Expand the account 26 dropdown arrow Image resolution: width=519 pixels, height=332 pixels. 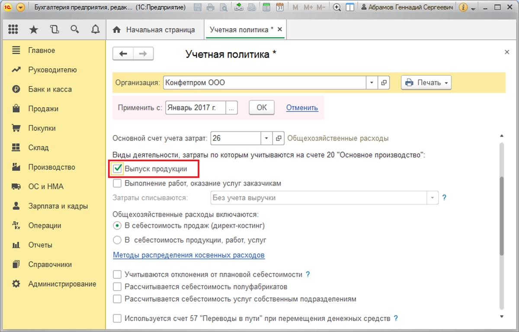(266, 138)
